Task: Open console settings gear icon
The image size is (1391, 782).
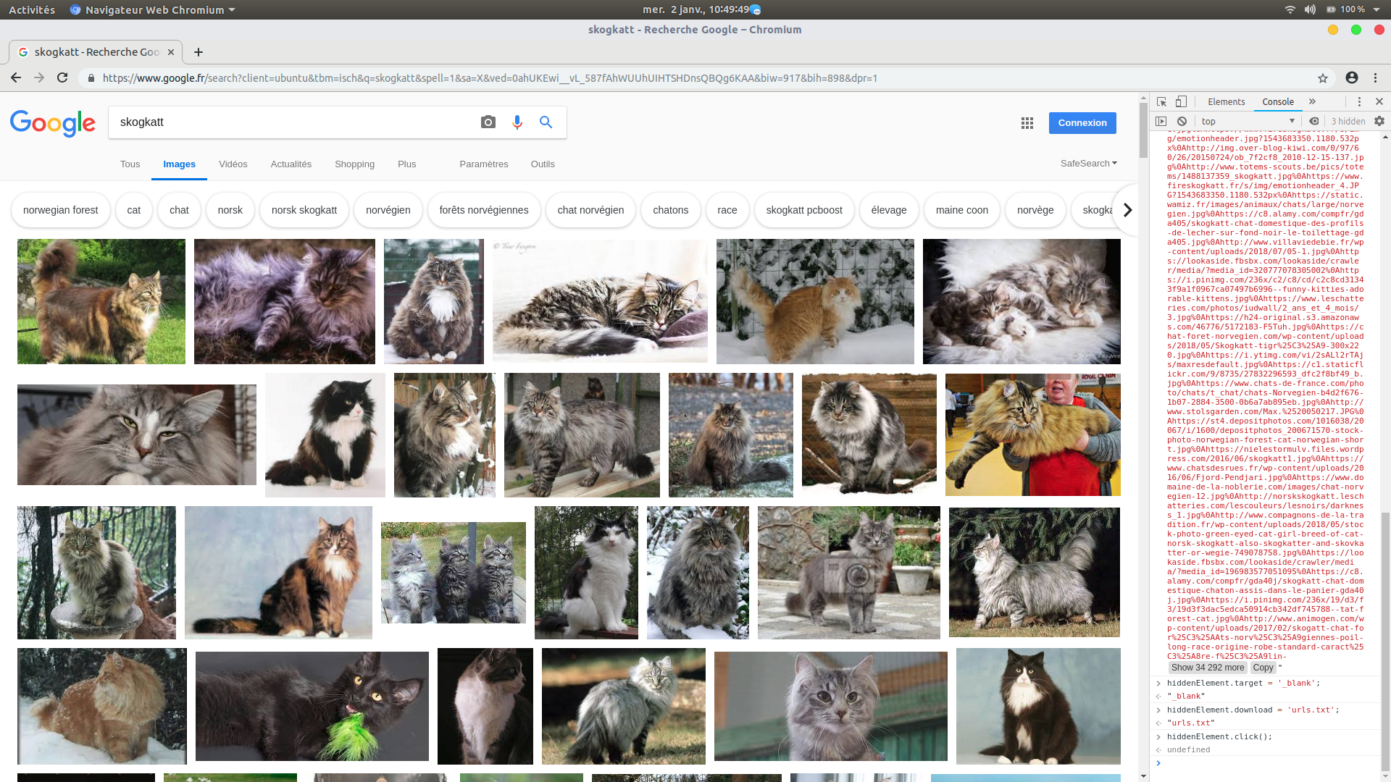Action: [1379, 122]
